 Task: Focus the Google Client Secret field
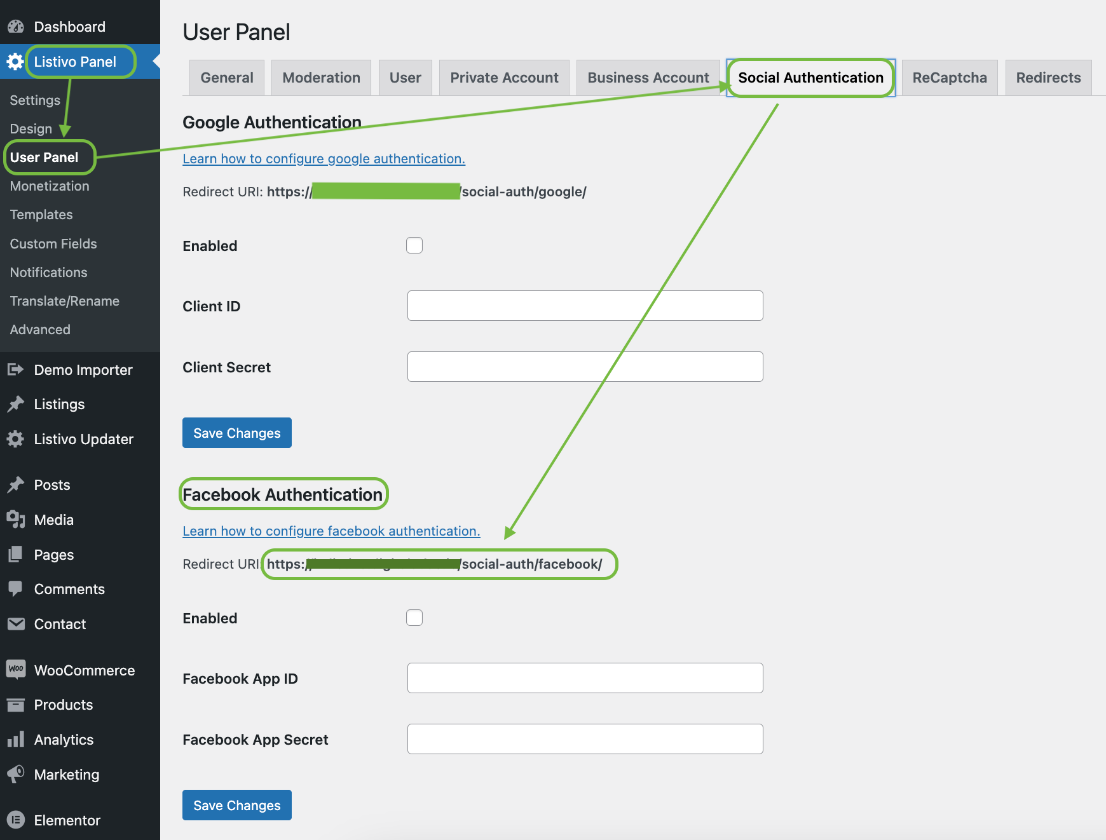coord(585,367)
